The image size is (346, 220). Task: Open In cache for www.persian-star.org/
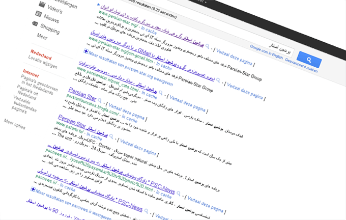click(x=149, y=31)
